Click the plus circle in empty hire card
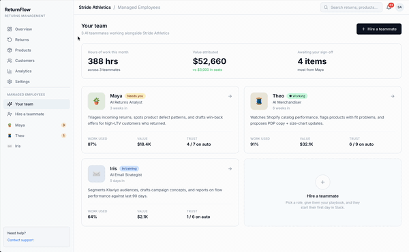The width and height of the screenshot is (409, 252). tap(322, 182)
